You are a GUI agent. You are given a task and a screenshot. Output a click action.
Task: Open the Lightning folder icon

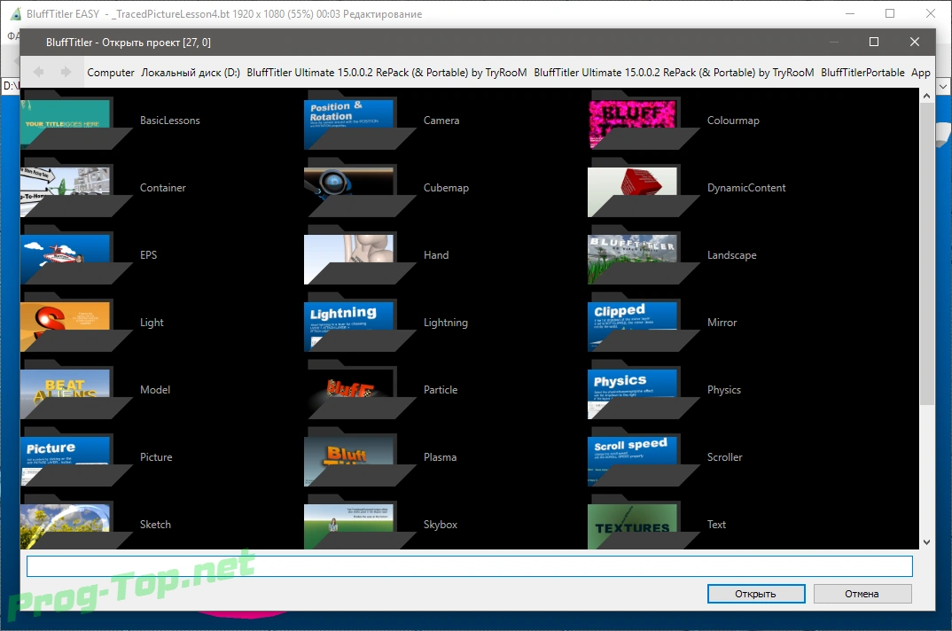click(360, 322)
